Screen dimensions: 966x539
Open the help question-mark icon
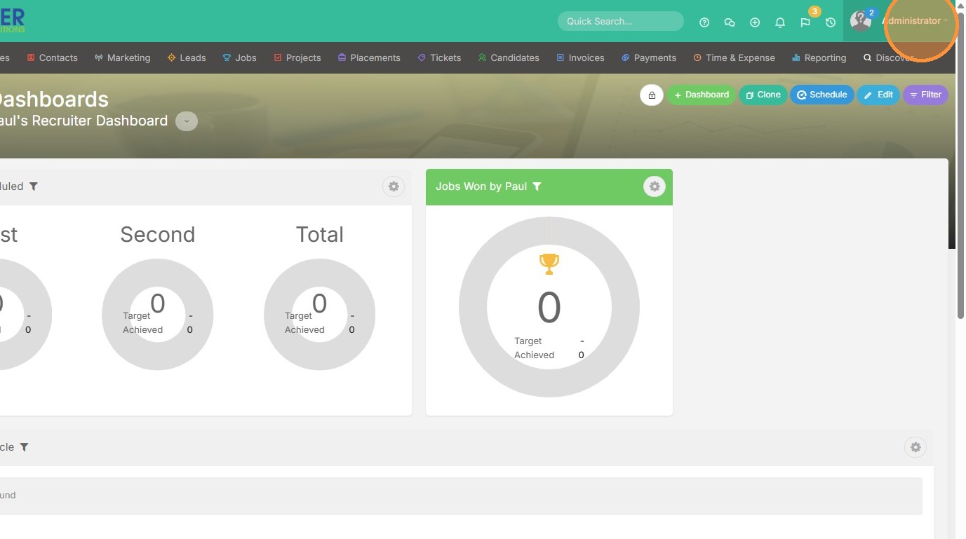(x=704, y=22)
